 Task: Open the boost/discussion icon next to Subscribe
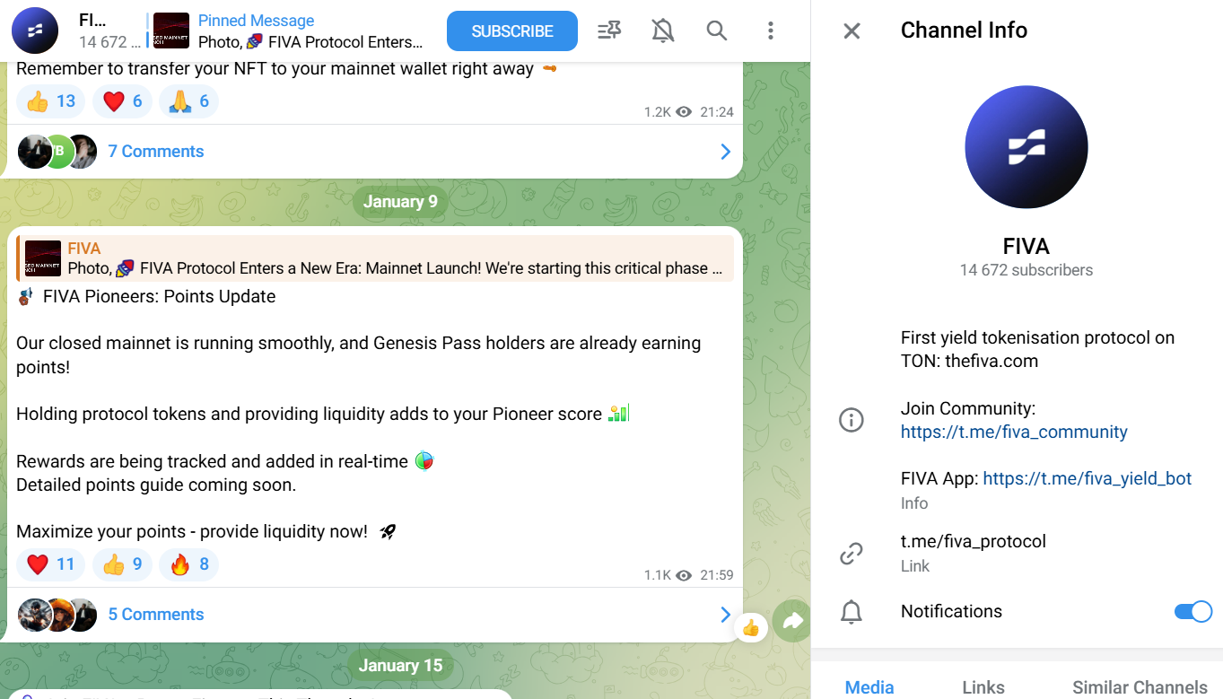[x=609, y=31]
